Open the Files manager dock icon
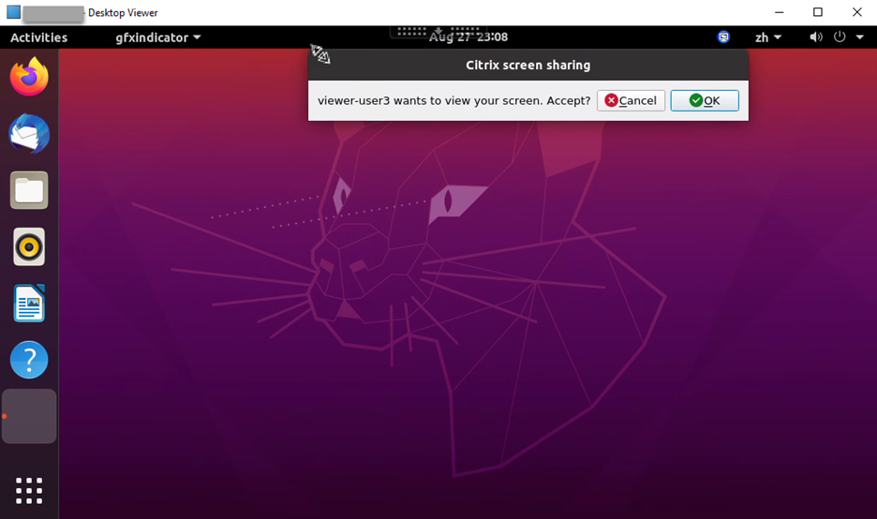Image resolution: width=877 pixels, height=519 pixels. pyautogui.click(x=29, y=190)
